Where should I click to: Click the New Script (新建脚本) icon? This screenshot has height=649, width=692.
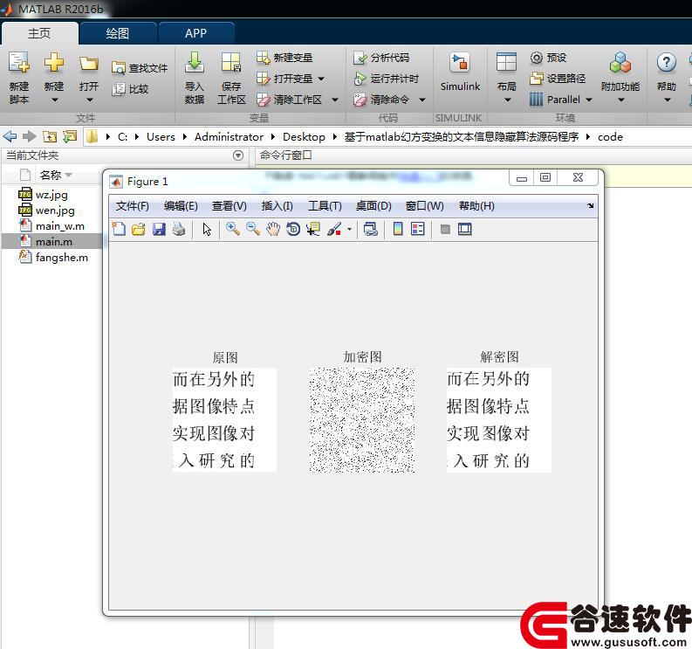[x=19, y=62]
